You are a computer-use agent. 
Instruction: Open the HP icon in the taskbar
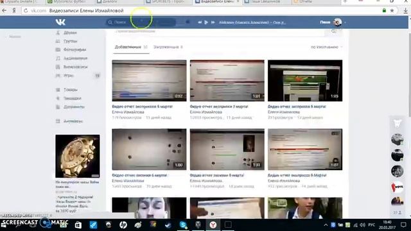(x=123, y=225)
